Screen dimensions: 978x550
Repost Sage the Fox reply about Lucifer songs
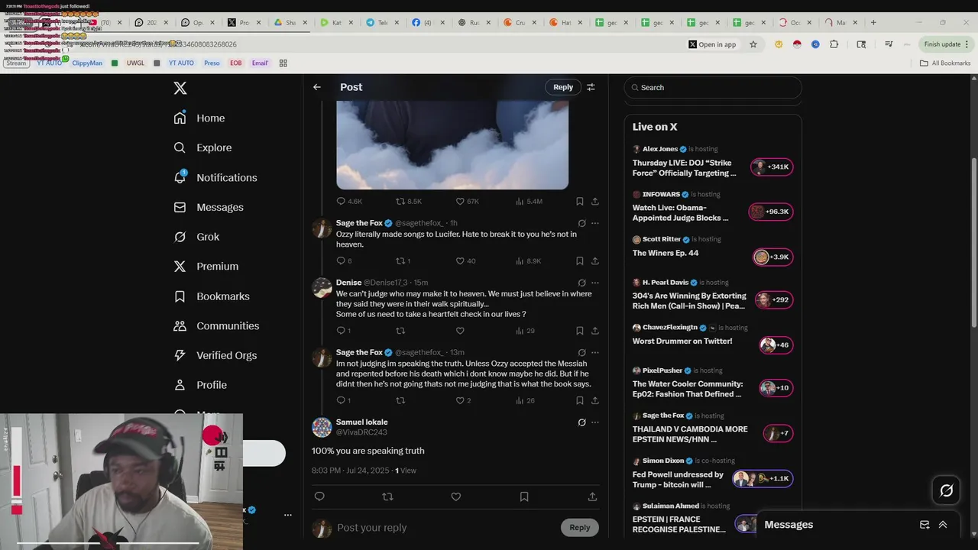pos(400,261)
